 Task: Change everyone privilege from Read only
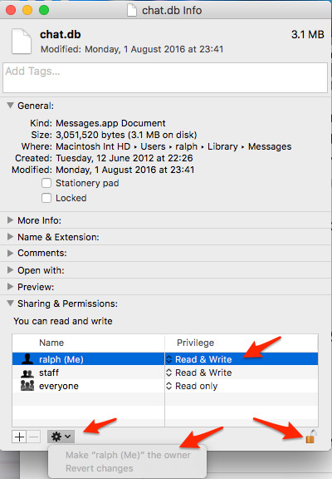tap(192, 386)
